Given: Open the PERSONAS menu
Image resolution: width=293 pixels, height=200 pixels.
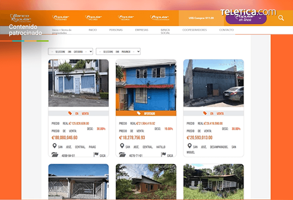Looking at the screenshot, I should tap(116, 30).
